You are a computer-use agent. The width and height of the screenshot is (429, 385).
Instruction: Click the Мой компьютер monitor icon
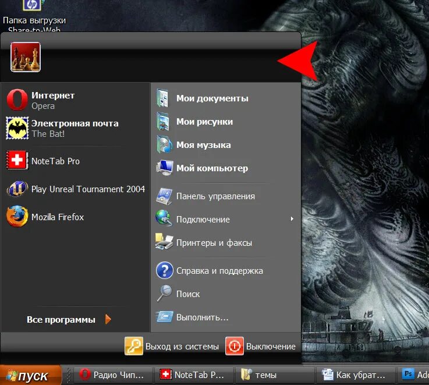(x=164, y=168)
